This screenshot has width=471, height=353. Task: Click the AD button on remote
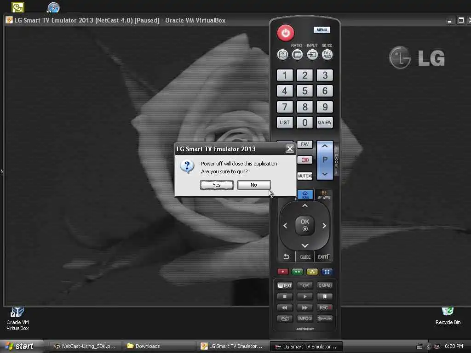(285, 319)
